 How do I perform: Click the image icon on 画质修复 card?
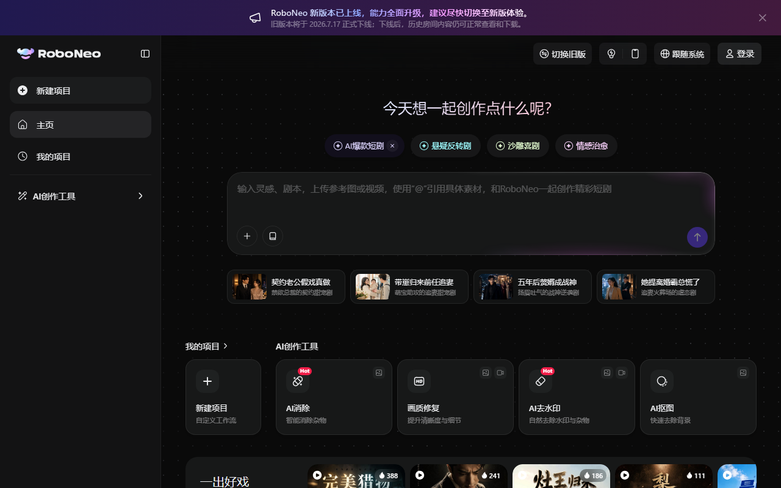tap(486, 373)
